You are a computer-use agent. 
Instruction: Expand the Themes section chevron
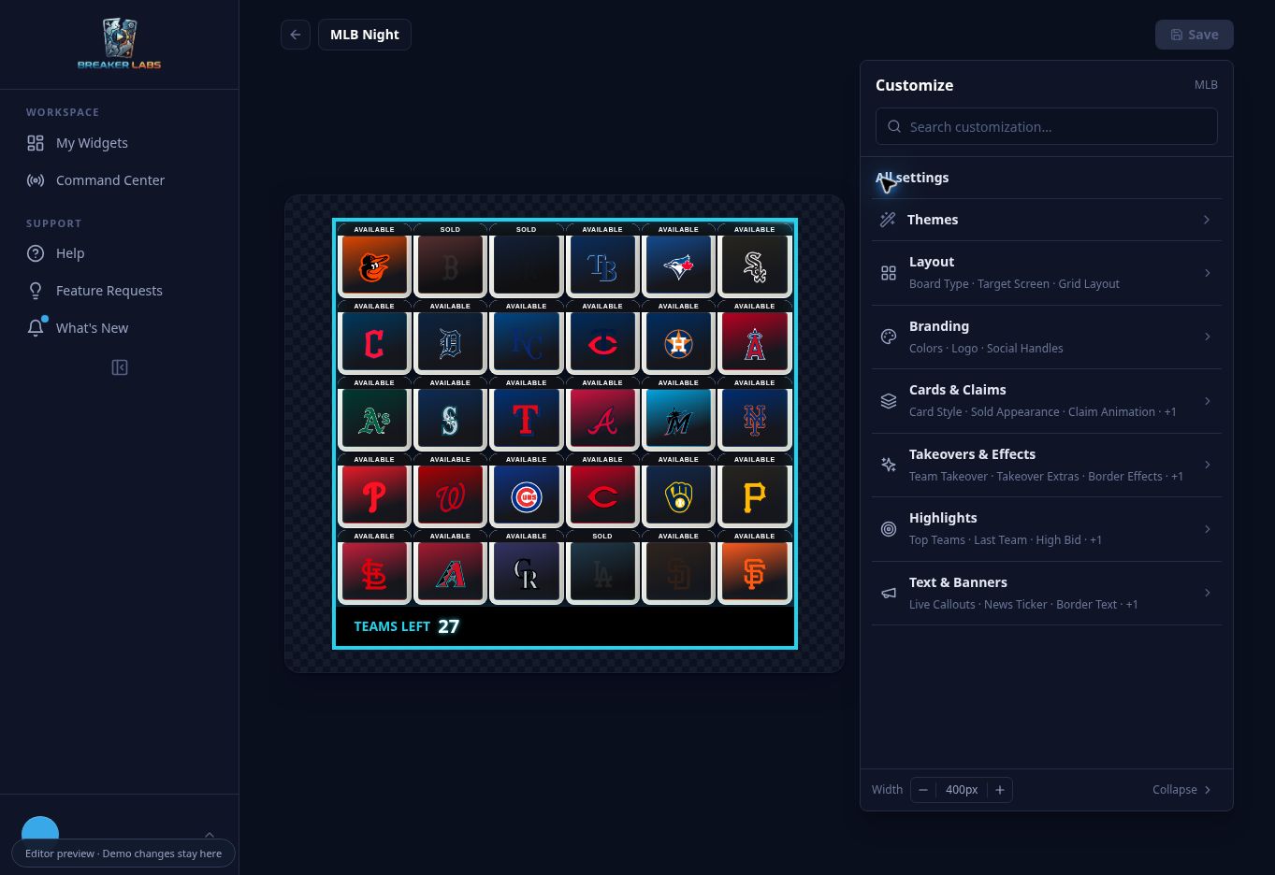click(x=1207, y=220)
